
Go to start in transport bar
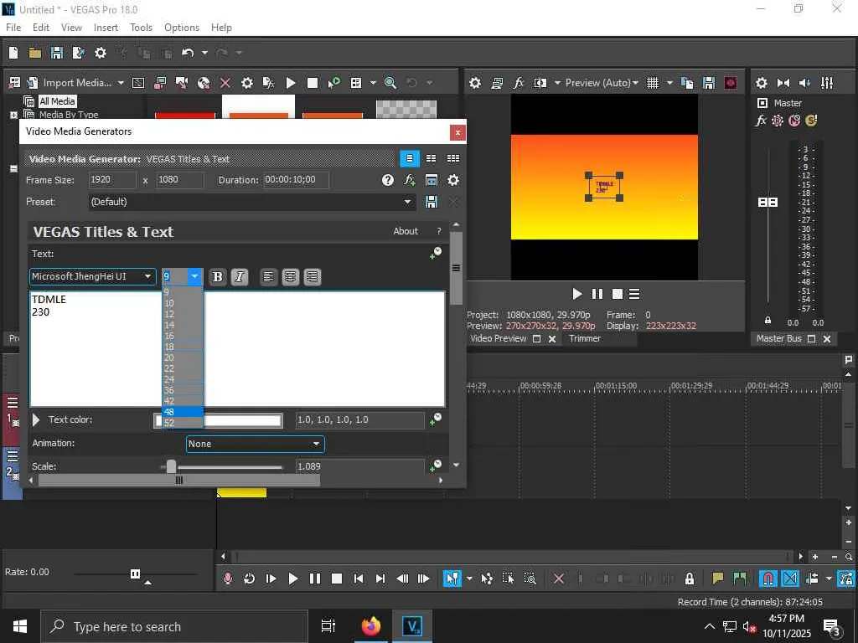click(359, 579)
